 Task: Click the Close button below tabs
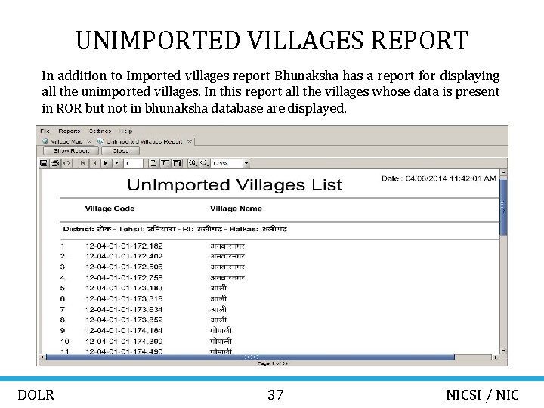coord(120,151)
